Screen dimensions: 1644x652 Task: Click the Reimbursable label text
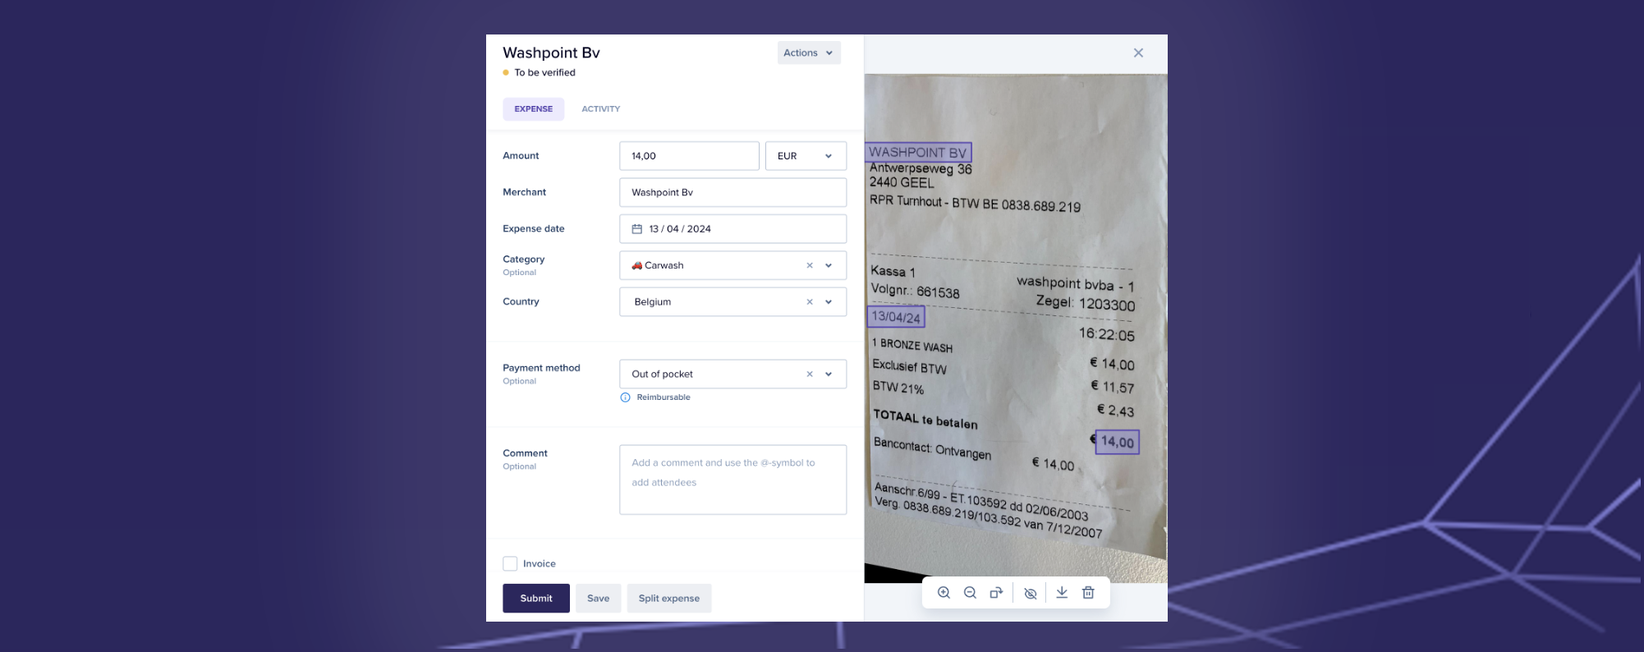pos(664,397)
